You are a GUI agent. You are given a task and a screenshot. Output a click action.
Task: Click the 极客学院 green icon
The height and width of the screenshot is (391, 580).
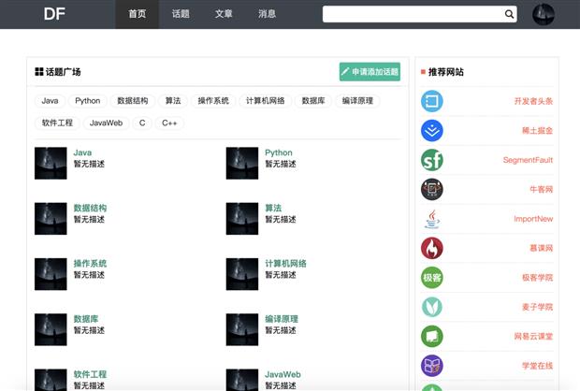pos(431,278)
